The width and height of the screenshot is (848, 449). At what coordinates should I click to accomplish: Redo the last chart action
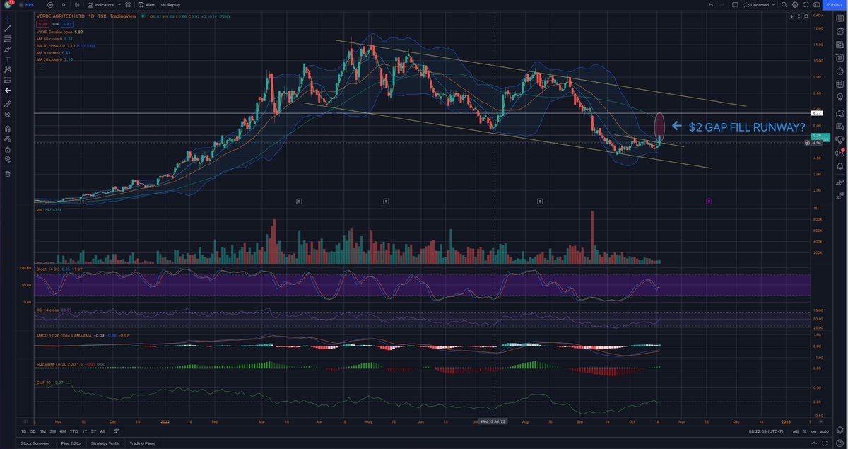722,5
